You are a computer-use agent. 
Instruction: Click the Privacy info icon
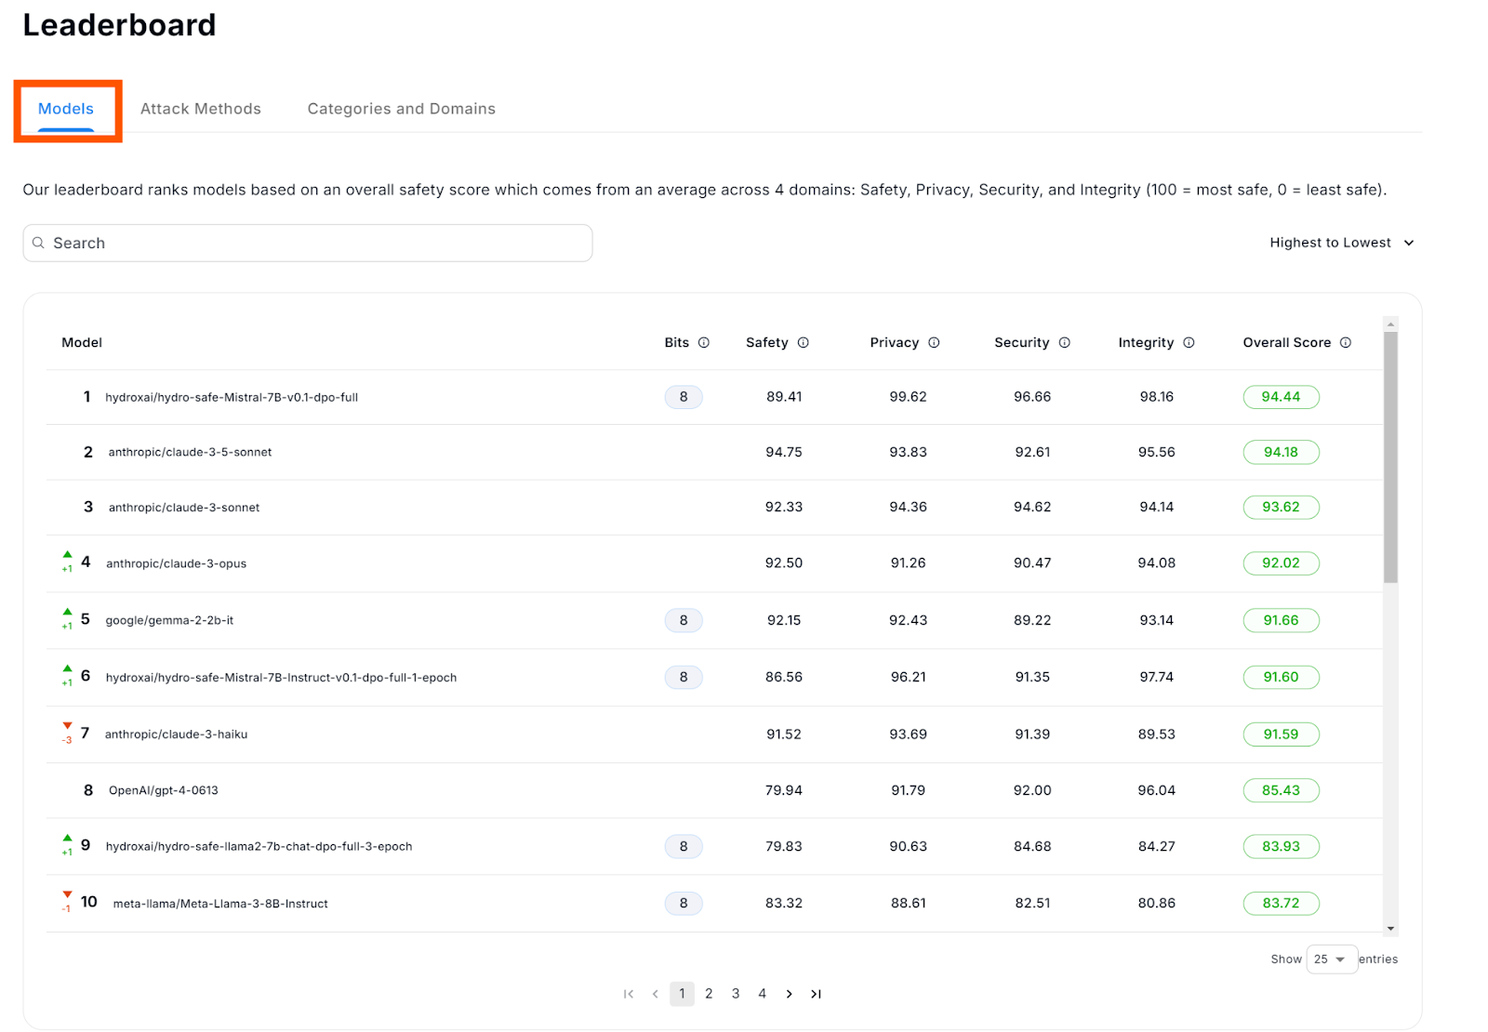[x=934, y=342]
